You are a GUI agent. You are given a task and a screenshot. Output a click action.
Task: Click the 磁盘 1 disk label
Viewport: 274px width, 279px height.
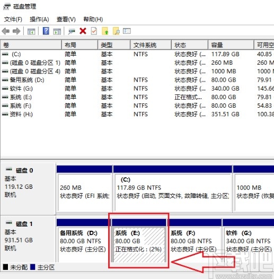pos(24,224)
